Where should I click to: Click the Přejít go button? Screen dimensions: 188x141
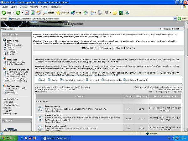pos(182,18)
